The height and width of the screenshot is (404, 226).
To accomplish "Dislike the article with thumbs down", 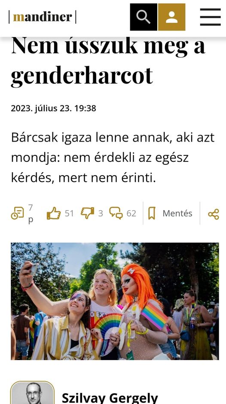I will (x=88, y=213).
